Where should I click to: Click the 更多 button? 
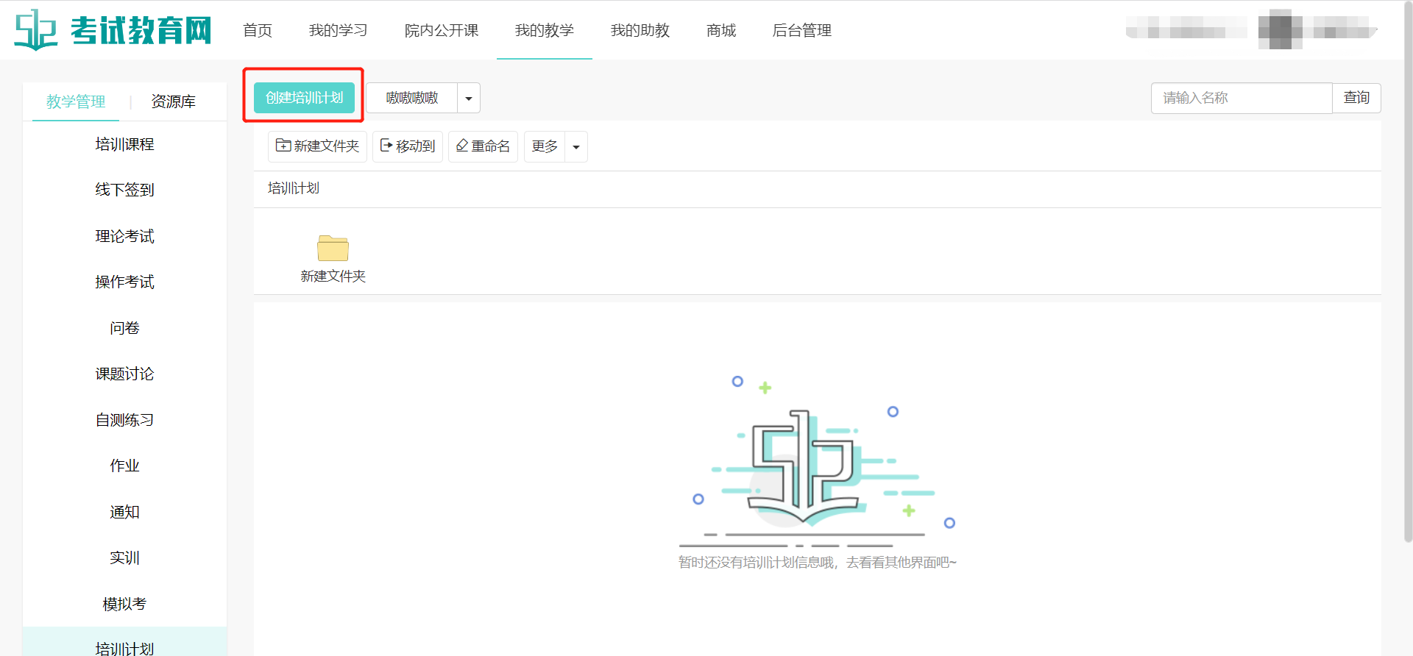coord(545,146)
